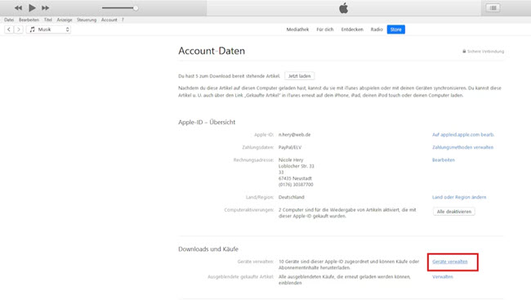Click the lock icon beside Sichere Verbindung
This screenshot has height=300, width=531.
click(464, 51)
